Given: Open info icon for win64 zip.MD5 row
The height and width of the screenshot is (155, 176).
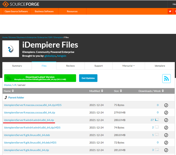Looking at the screenshot, I should [x=166, y=128].
